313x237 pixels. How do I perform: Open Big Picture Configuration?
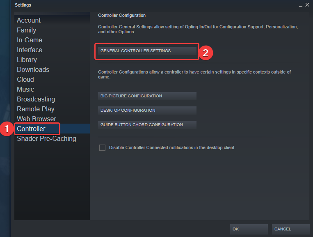(147, 96)
